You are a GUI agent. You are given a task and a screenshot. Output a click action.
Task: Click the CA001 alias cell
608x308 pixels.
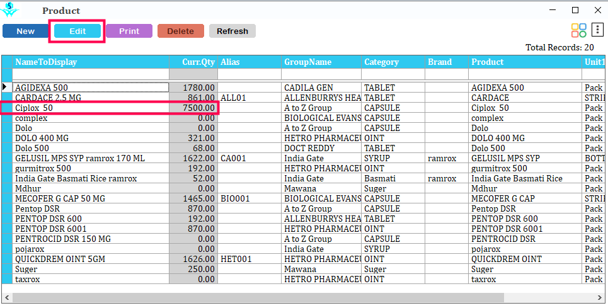coord(250,158)
